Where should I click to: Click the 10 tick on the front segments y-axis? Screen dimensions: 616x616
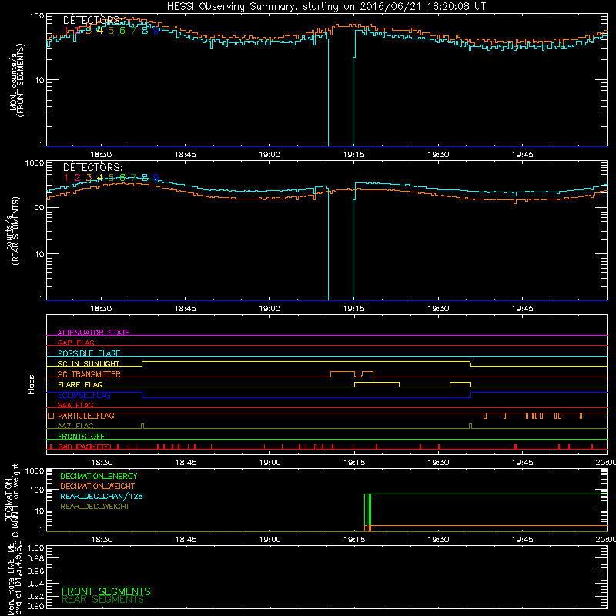tap(40, 80)
